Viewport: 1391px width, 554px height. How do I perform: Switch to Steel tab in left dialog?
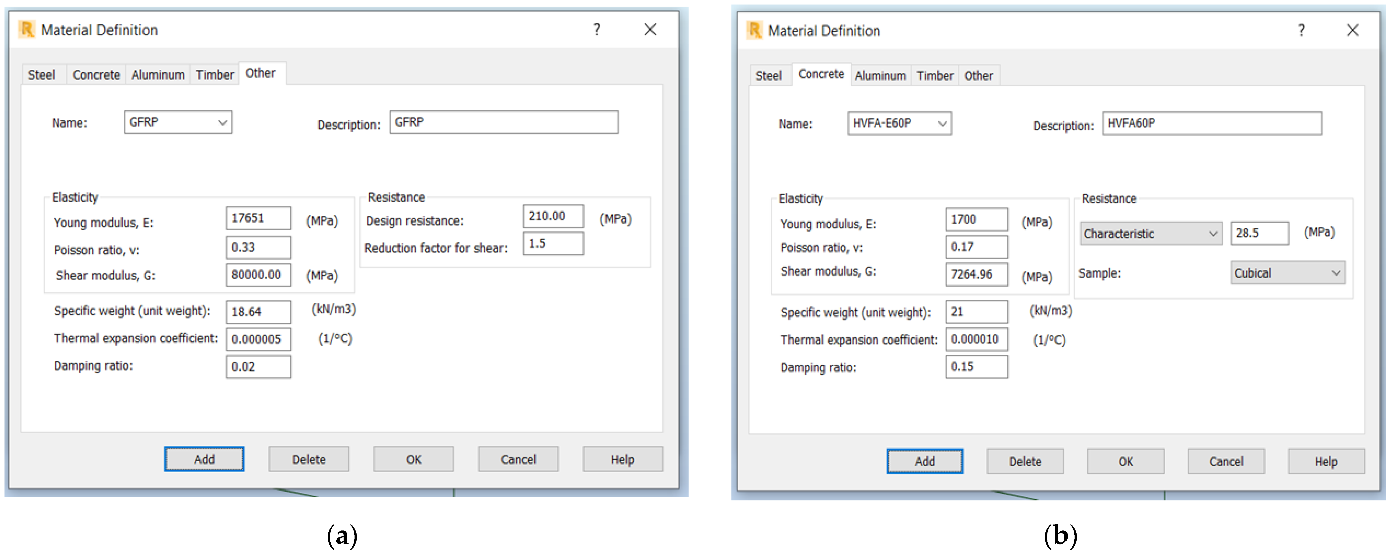(41, 75)
